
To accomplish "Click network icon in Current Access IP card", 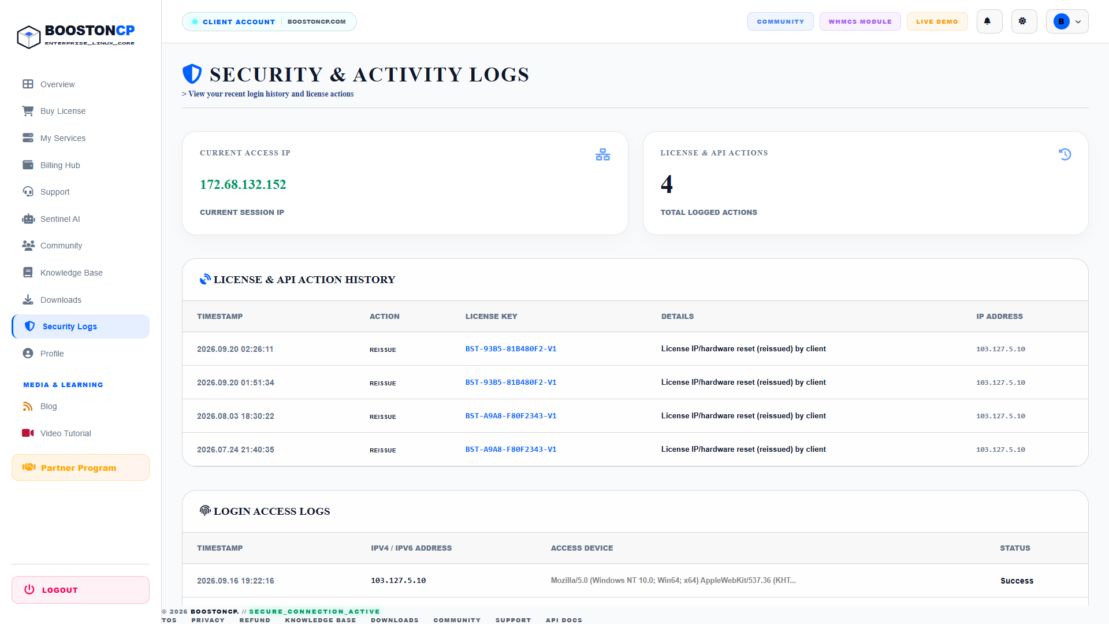I will pos(602,155).
